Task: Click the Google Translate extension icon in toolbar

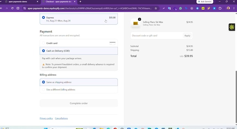Action: tap(169, 8)
